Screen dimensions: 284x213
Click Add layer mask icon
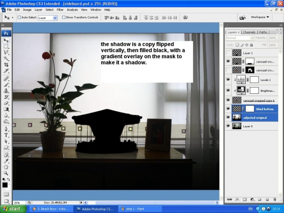245,199
